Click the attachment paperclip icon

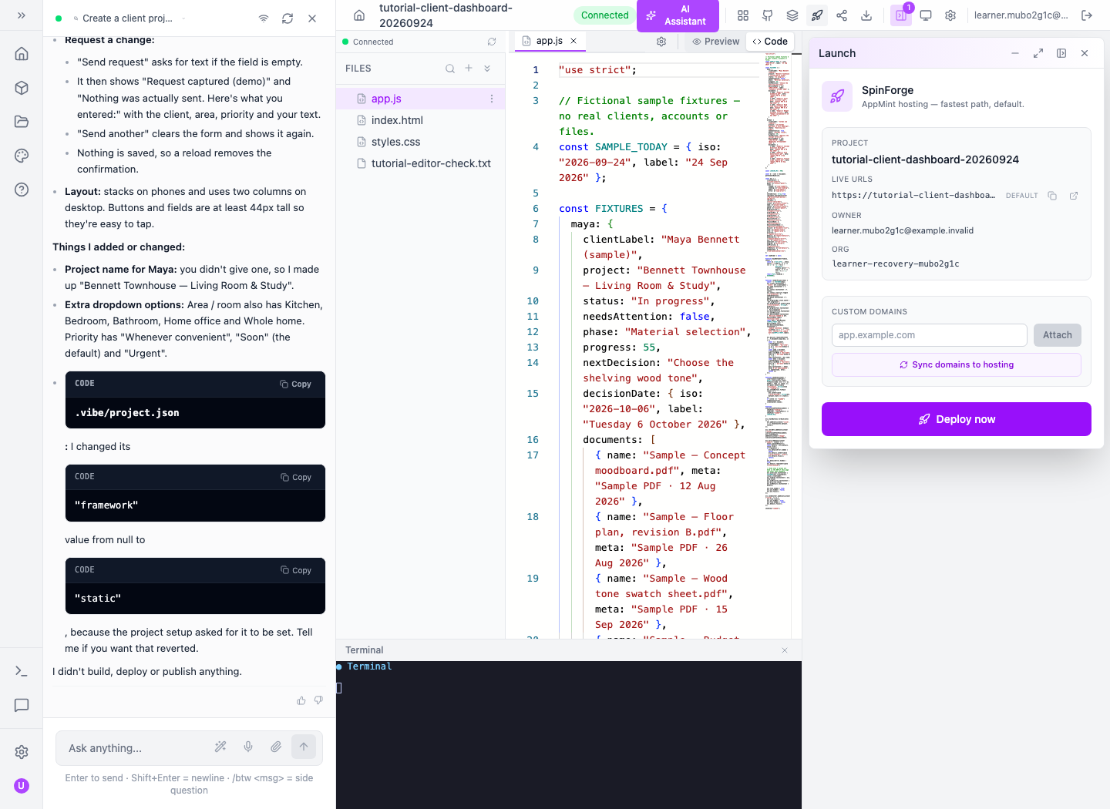click(x=276, y=747)
